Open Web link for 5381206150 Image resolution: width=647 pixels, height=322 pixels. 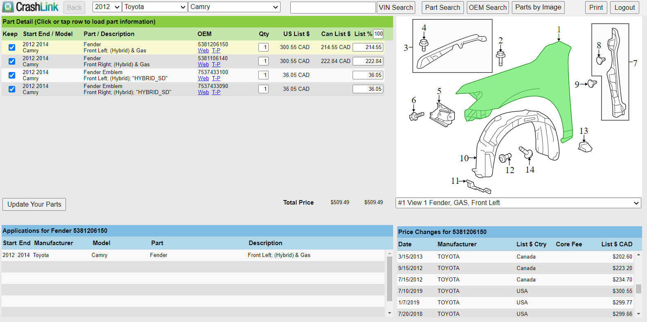203,51
